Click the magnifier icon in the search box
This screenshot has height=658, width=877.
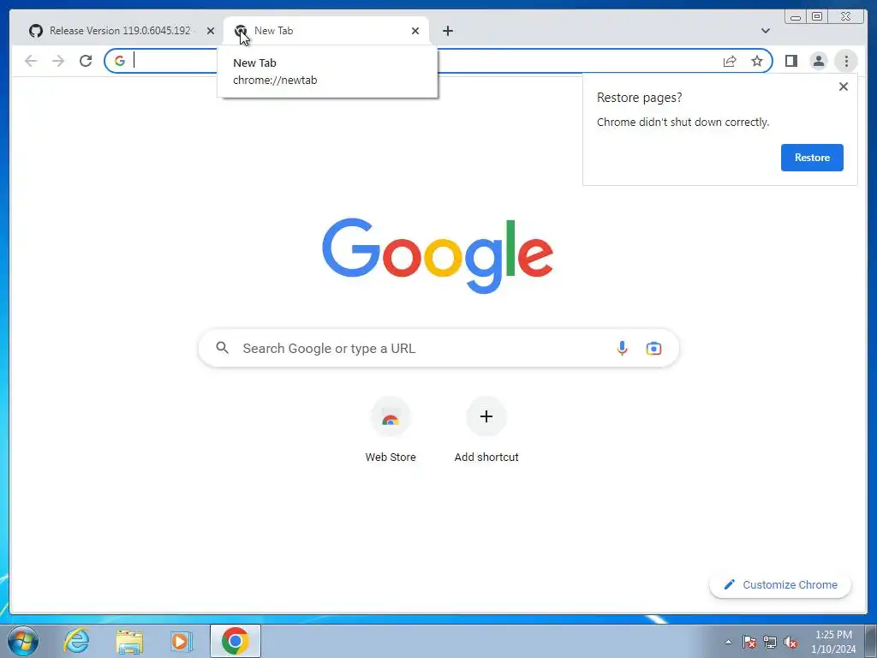tap(222, 348)
